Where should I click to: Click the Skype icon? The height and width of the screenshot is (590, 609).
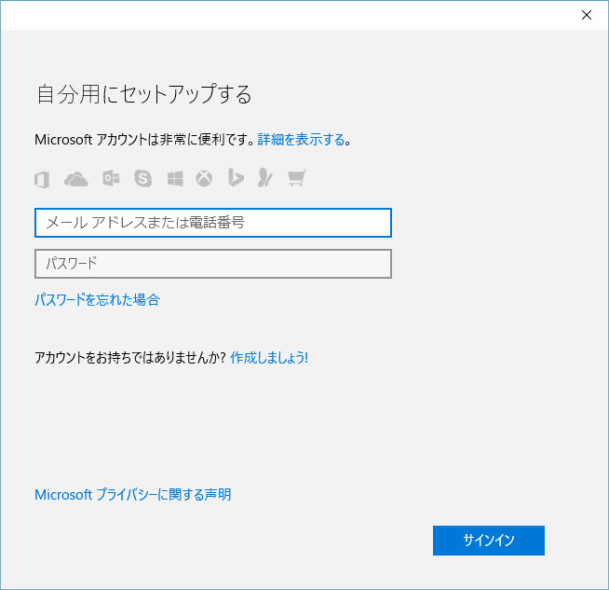(x=142, y=178)
